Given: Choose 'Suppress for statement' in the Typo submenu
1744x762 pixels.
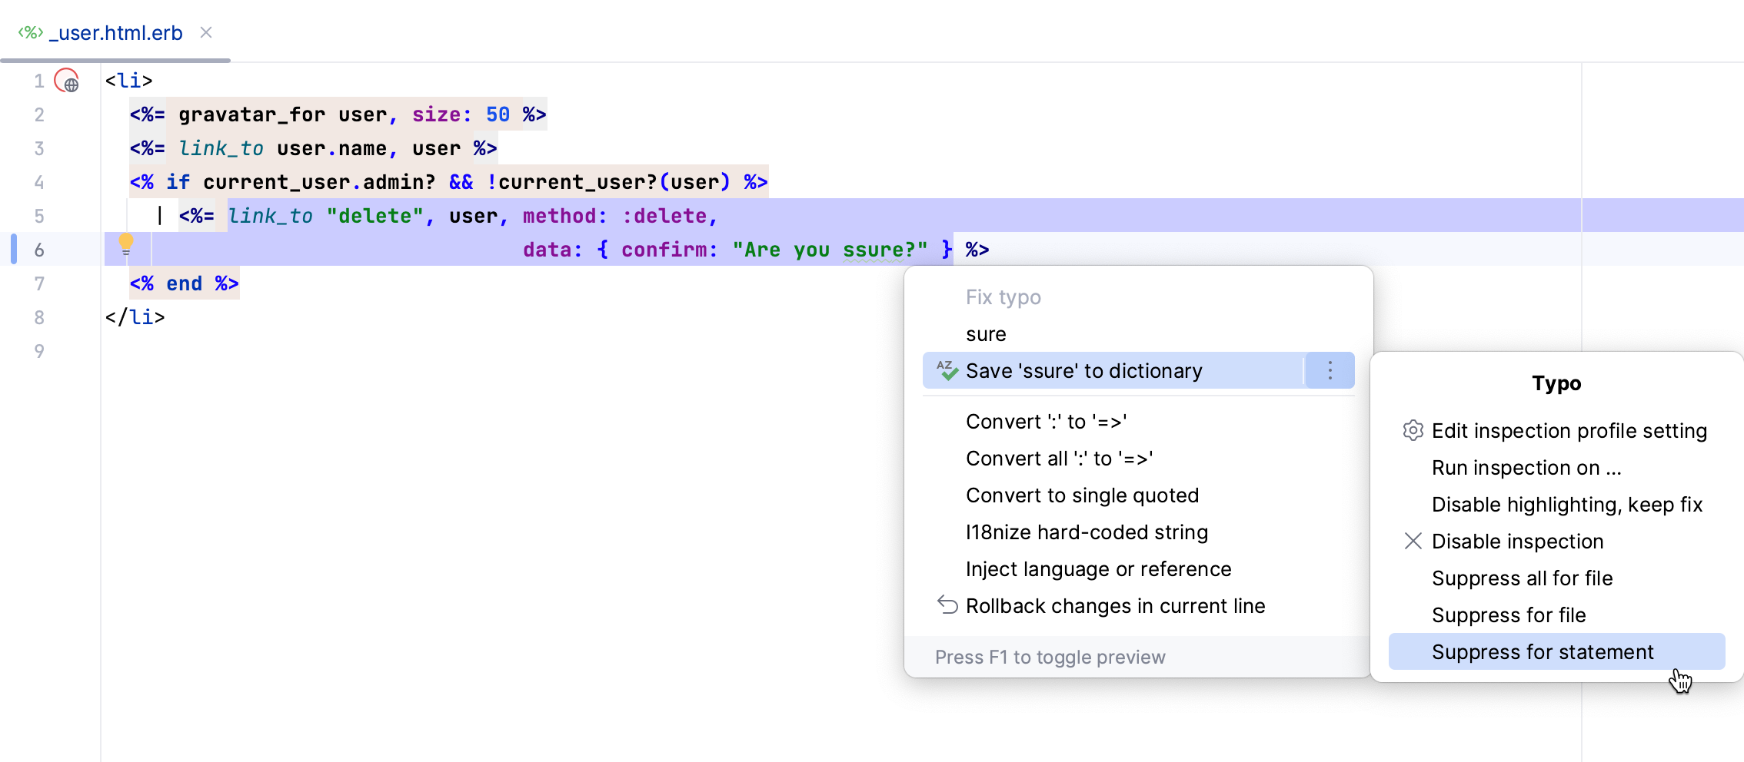Looking at the screenshot, I should click(1543, 651).
